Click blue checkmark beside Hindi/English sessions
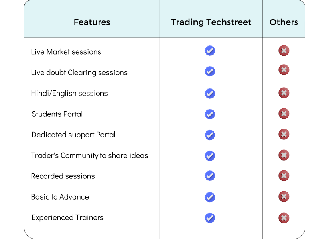Screen dimensions: 329x239 point(210,94)
